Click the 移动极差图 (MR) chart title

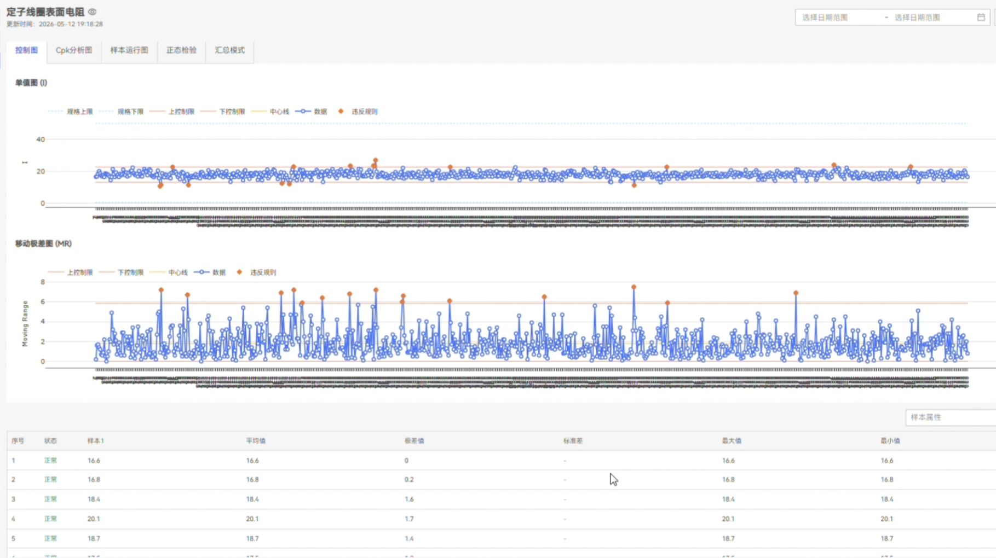tap(43, 244)
